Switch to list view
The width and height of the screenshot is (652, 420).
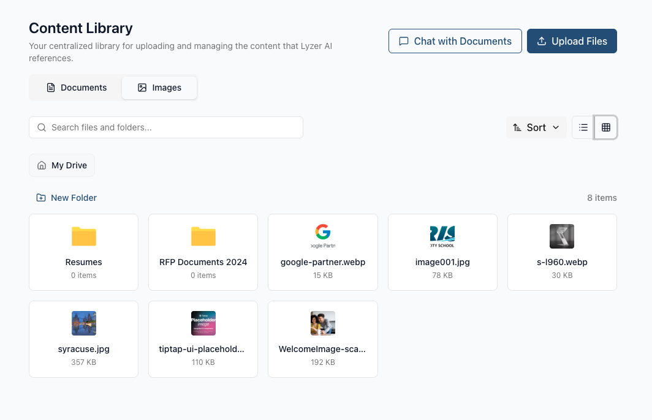(583, 127)
